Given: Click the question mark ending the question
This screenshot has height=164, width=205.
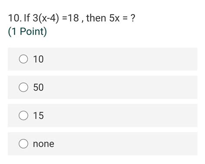Looking at the screenshot, I should (x=133, y=18).
